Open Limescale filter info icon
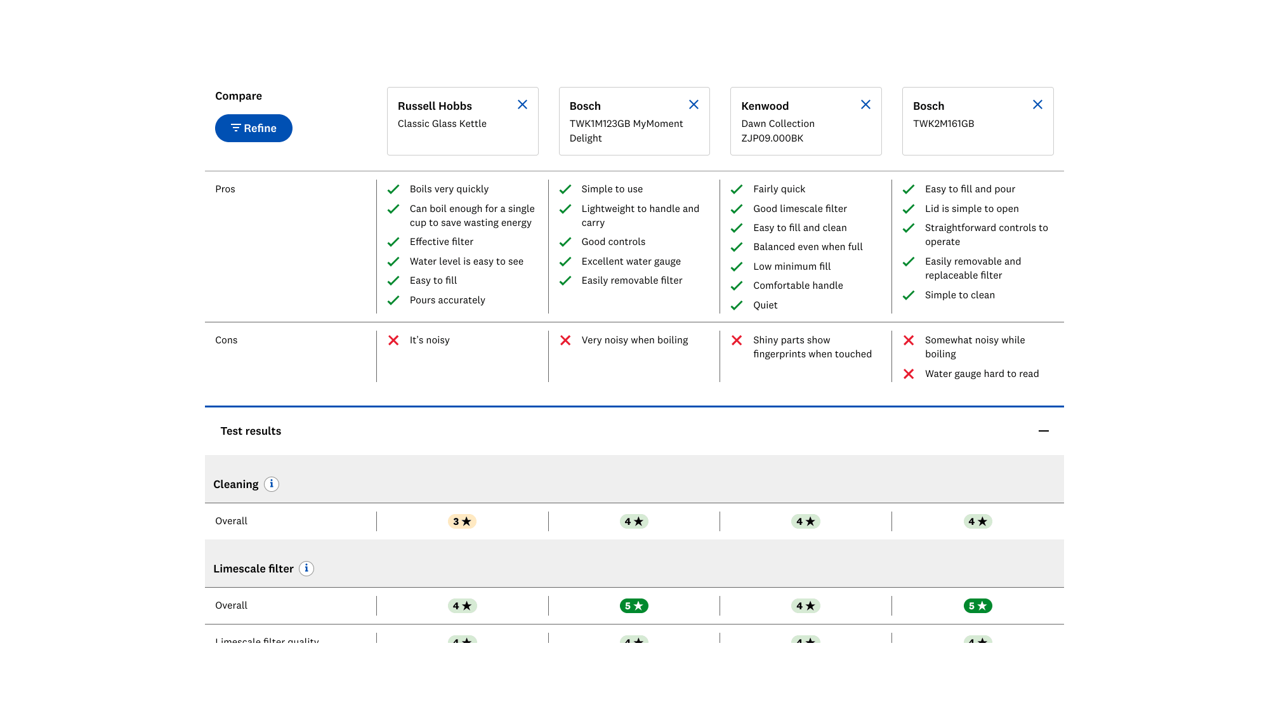This screenshot has width=1269, height=714. pyautogui.click(x=306, y=569)
